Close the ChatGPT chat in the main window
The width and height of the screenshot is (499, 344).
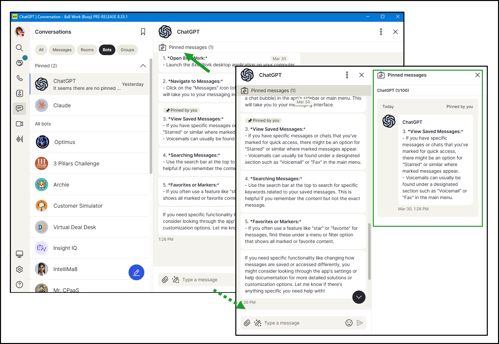[x=396, y=32]
